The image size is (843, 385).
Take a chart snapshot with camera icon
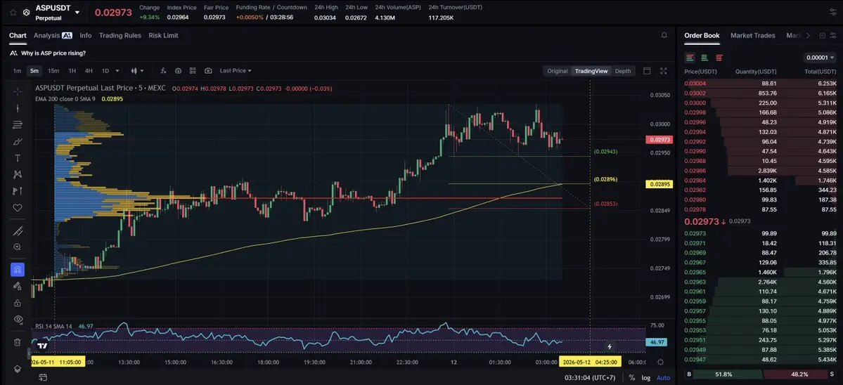pyautogui.click(x=208, y=71)
